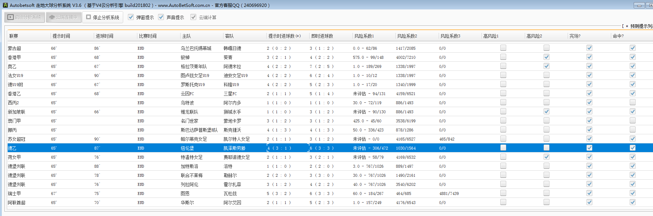This screenshot has width=653, height=216.
Task: Toggle the 云端计算 checkbox
Action: (193, 17)
